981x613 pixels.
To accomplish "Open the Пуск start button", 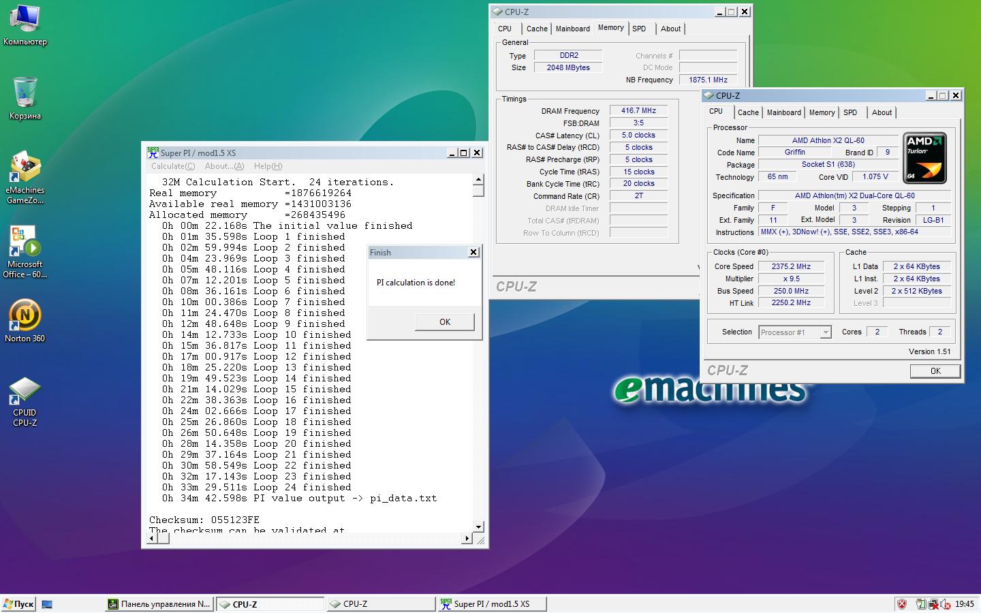I will [x=18, y=604].
